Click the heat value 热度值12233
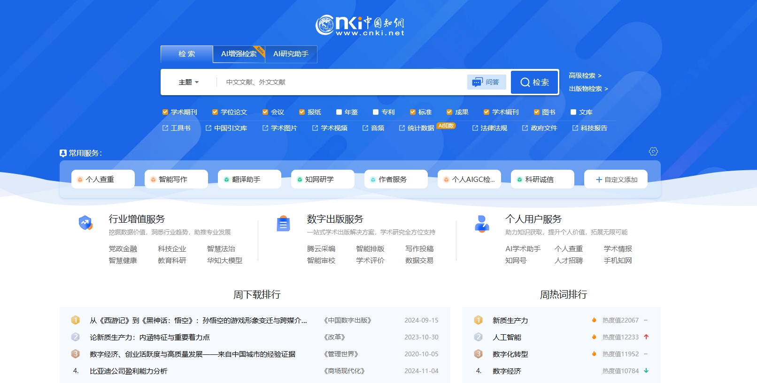The image size is (757, 383). [x=620, y=338]
